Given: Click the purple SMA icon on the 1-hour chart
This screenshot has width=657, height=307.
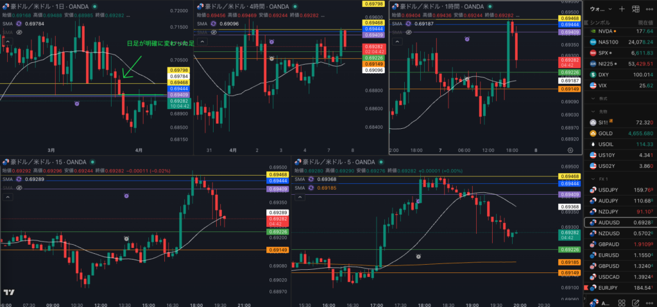Looking at the screenshot, I should 408,24.
